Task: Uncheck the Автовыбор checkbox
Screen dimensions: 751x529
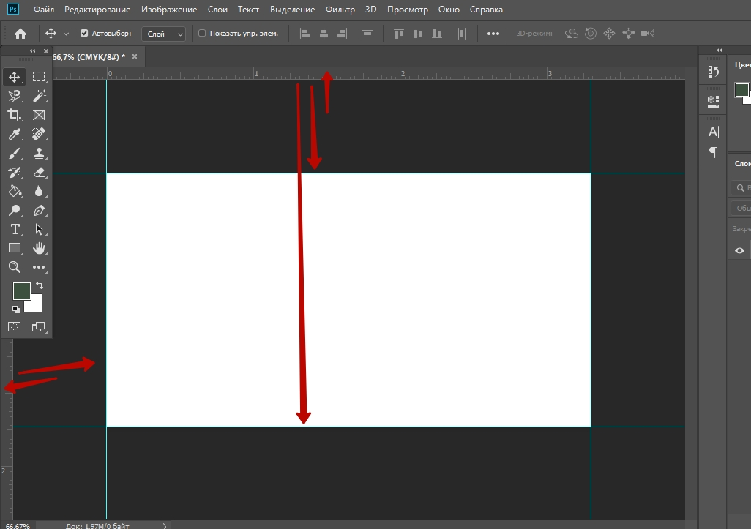Action: (84, 34)
